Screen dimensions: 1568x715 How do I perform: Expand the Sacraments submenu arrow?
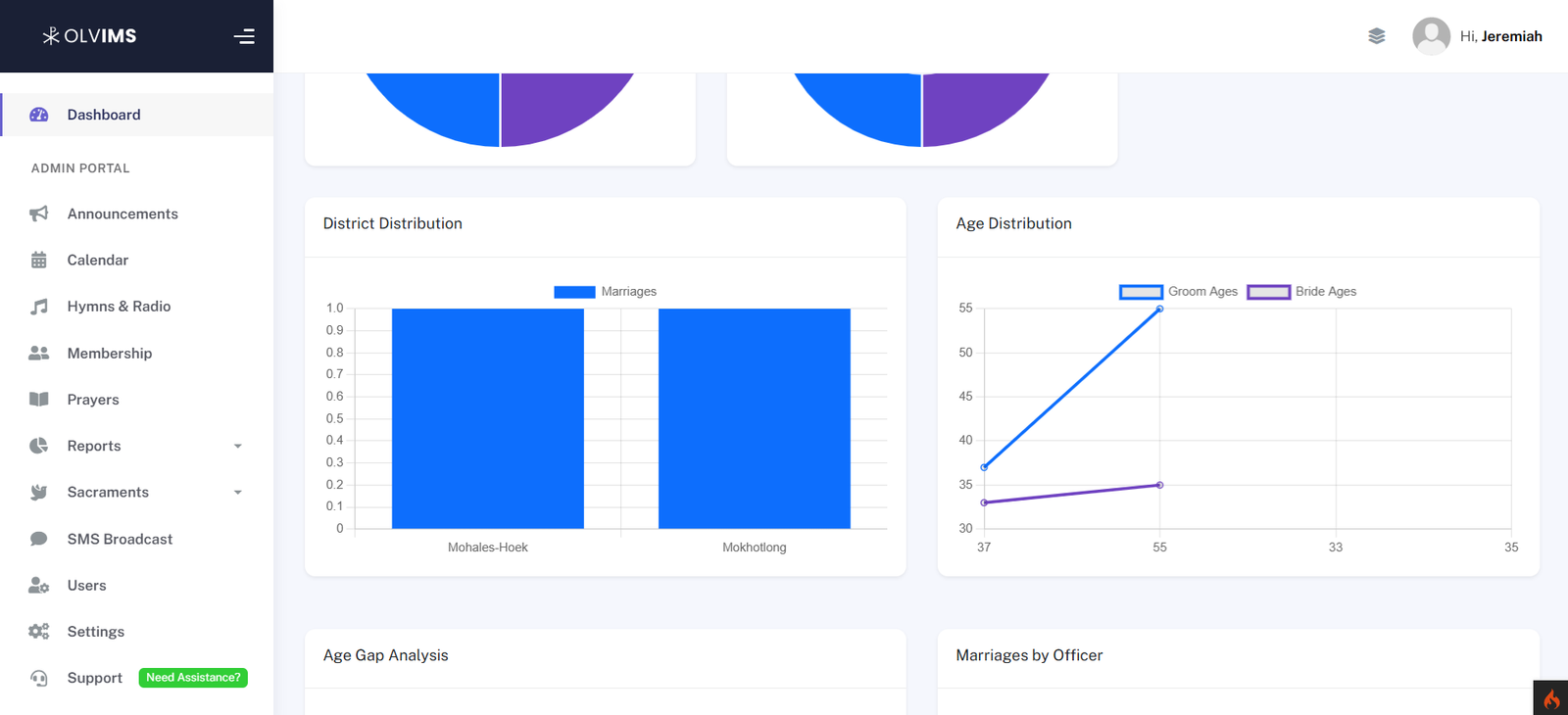click(x=237, y=493)
